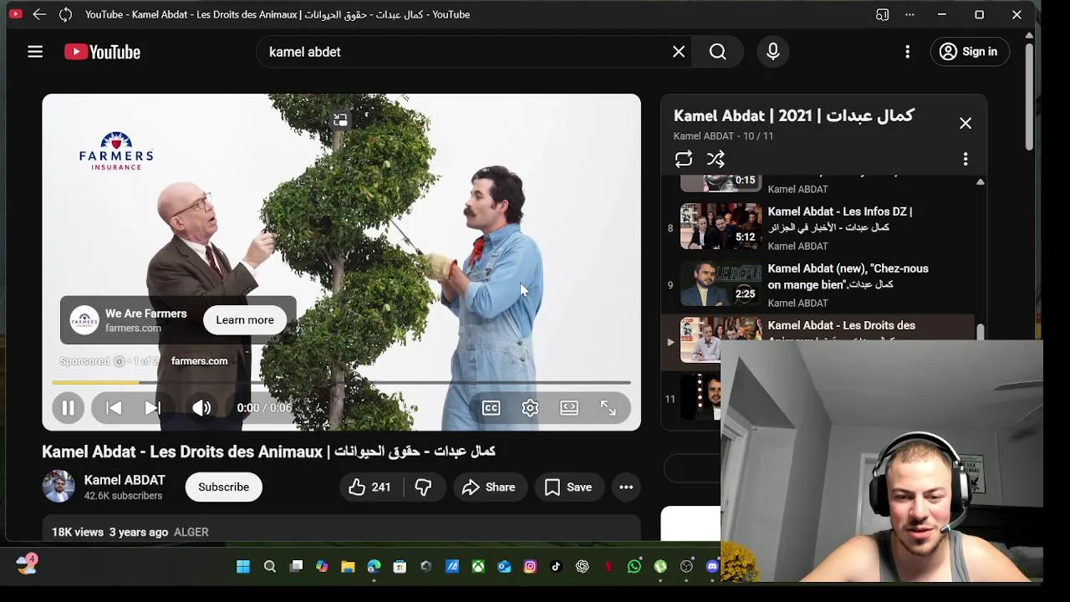1070x602 pixels.
Task: Go to YouTube home via logo
Action: pos(102,52)
